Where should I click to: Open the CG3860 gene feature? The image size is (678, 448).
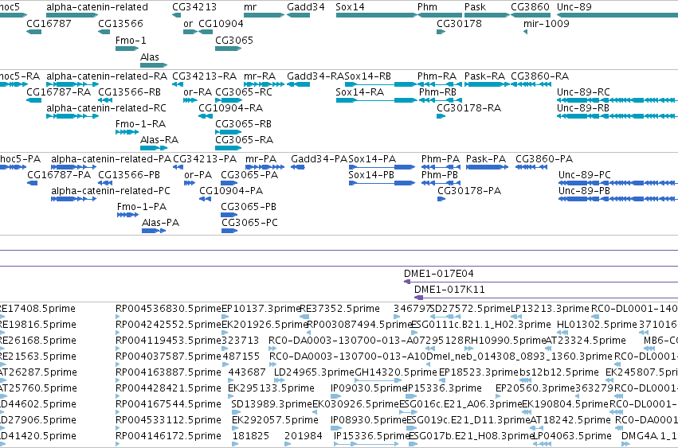click(x=531, y=15)
